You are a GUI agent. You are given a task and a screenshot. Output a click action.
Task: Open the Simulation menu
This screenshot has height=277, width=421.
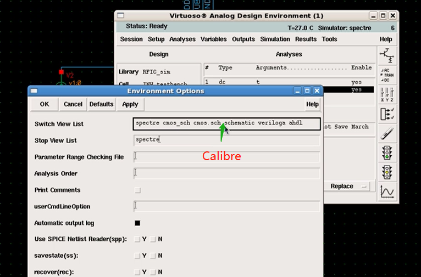(275, 39)
